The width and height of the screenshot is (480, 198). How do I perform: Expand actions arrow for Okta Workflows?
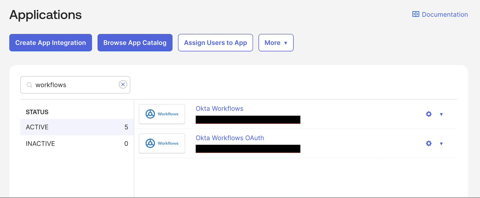(441, 114)
